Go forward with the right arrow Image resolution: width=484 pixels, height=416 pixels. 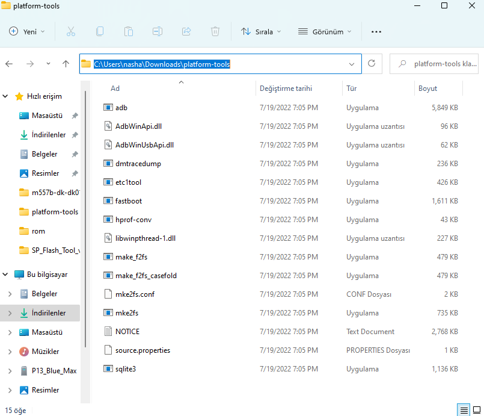click(x=30, y=64)
